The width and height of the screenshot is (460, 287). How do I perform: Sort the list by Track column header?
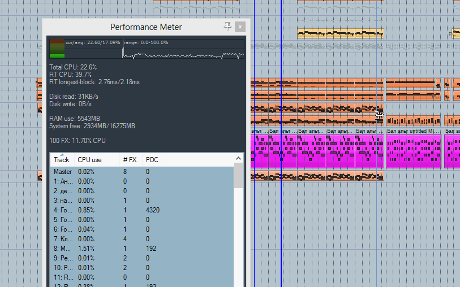62,160
